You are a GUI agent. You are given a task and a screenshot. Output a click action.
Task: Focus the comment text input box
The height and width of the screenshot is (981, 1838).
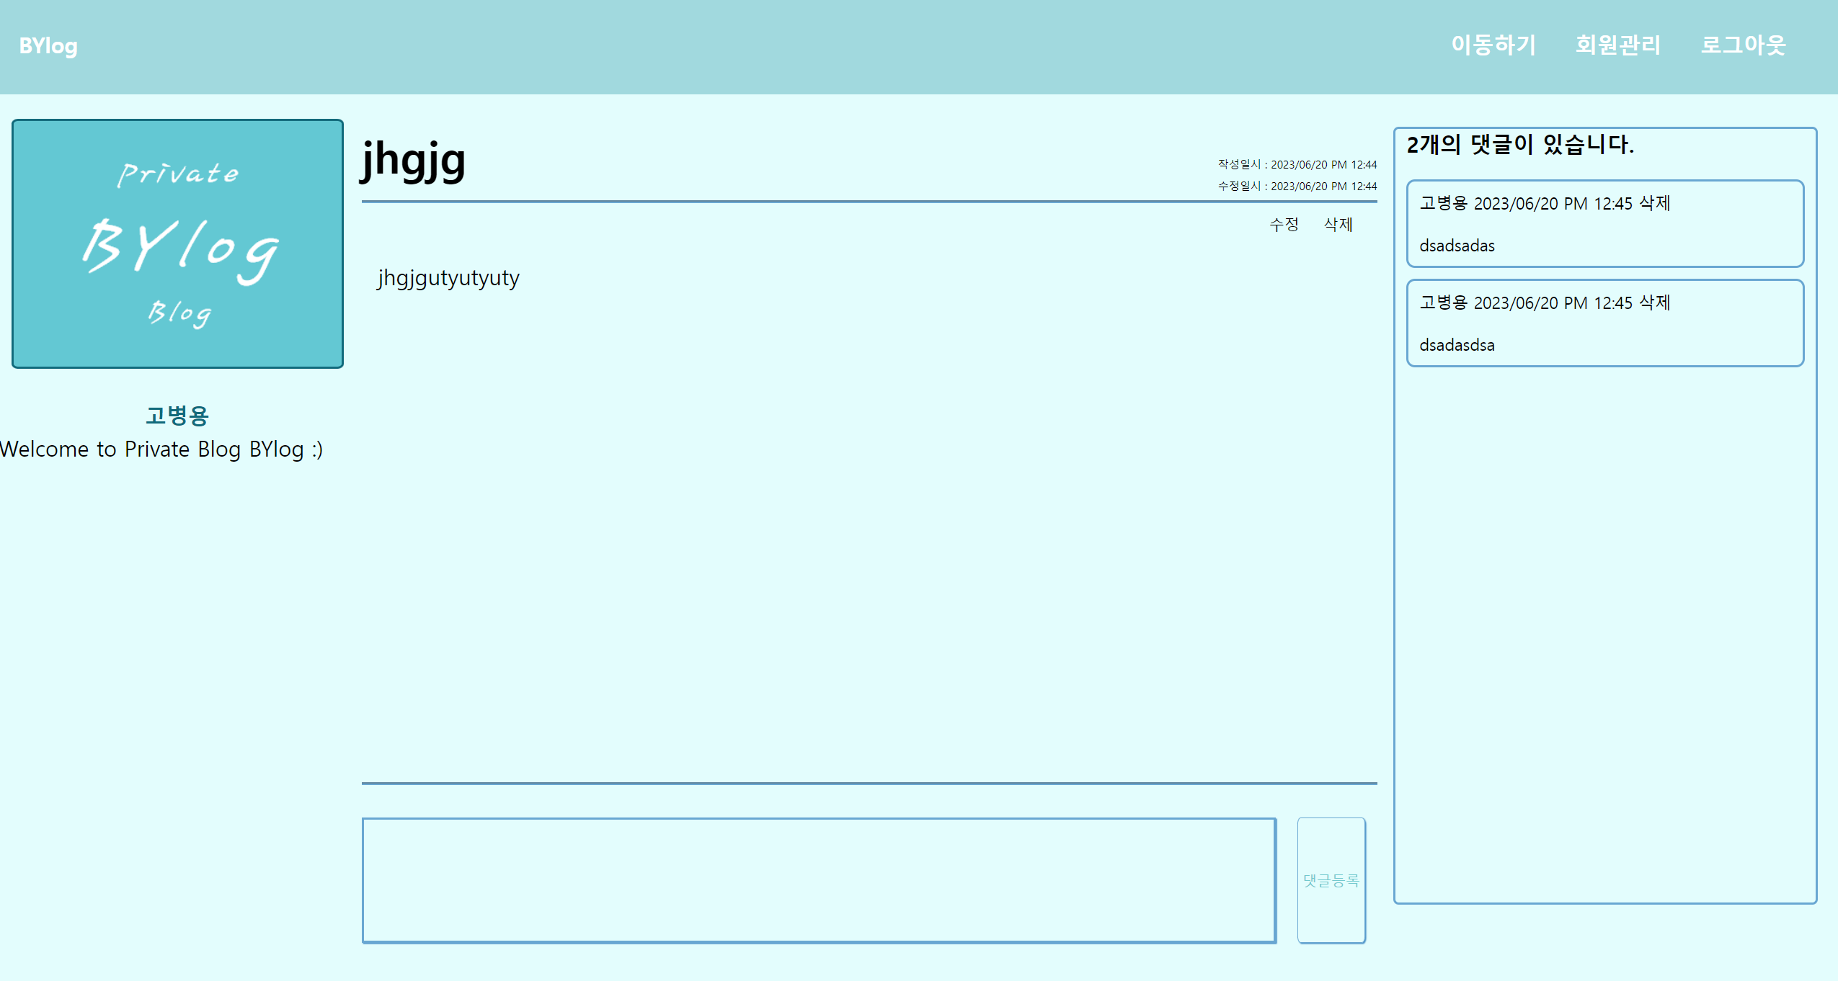(819, 880)
